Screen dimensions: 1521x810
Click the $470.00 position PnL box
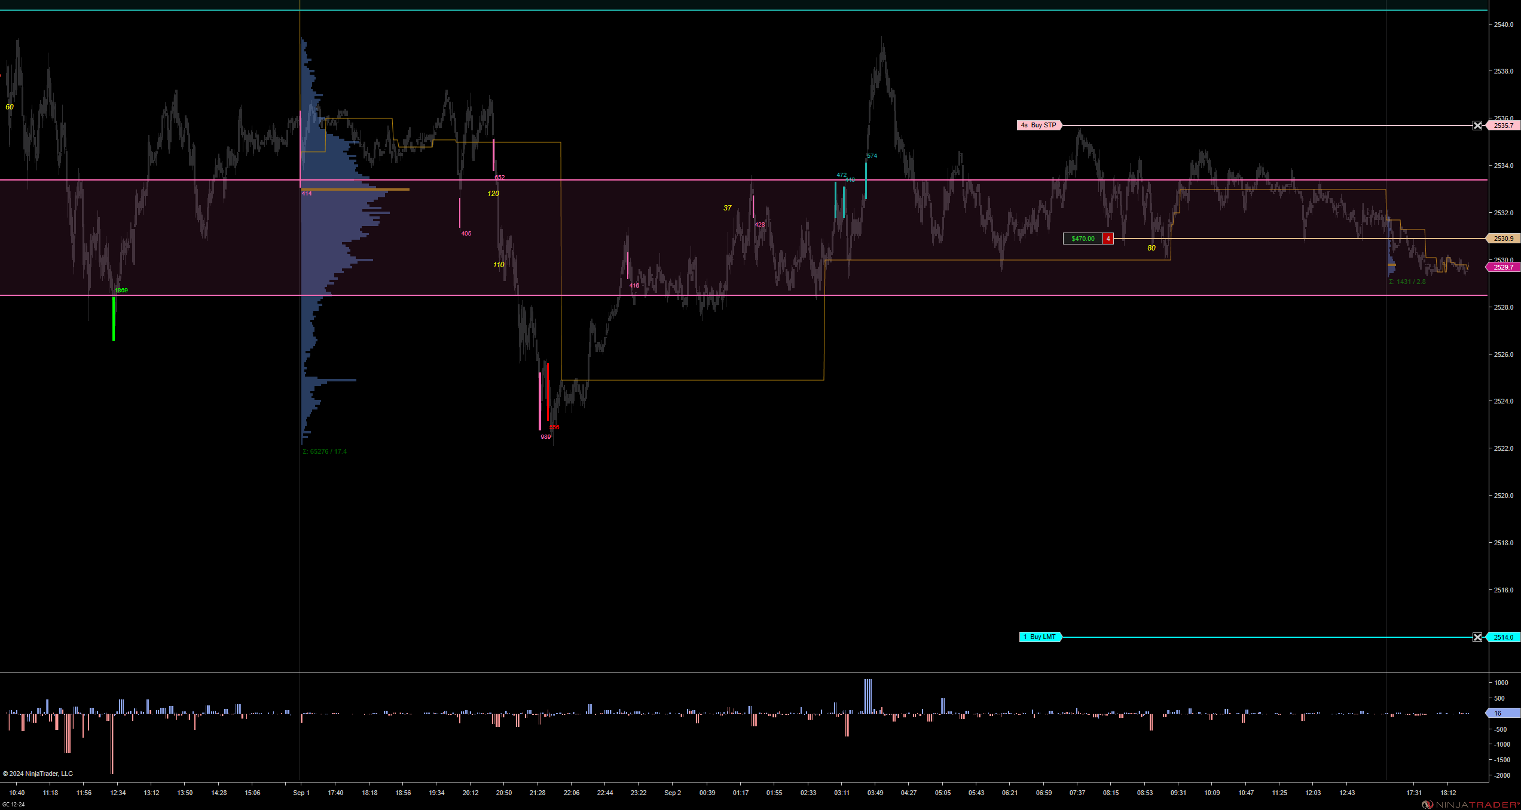tap(1083, 239)
